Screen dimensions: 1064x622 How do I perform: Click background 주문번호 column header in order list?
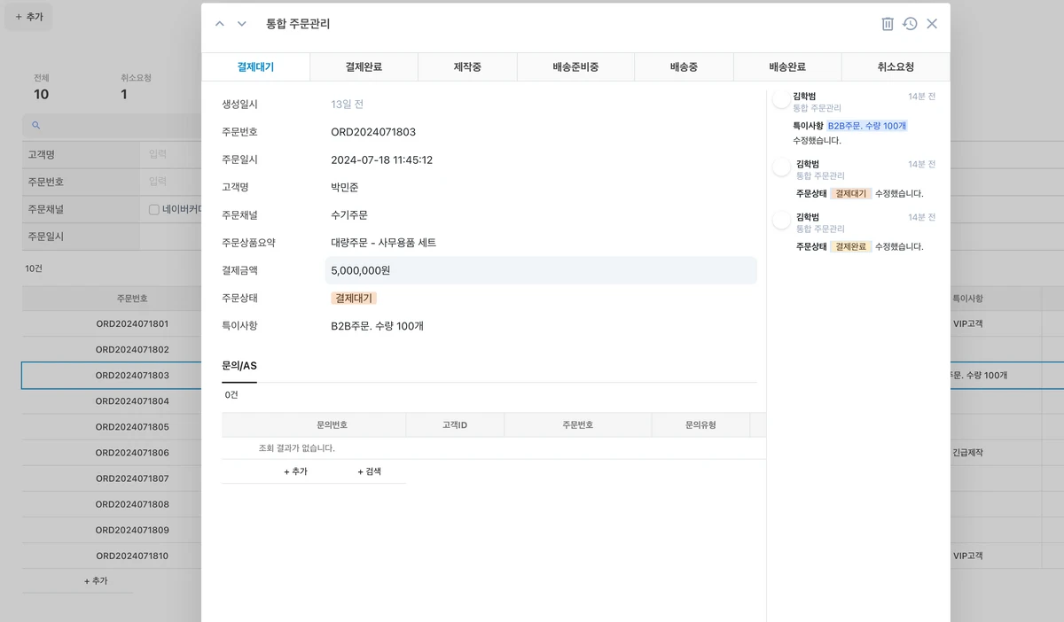coord(132,299)
